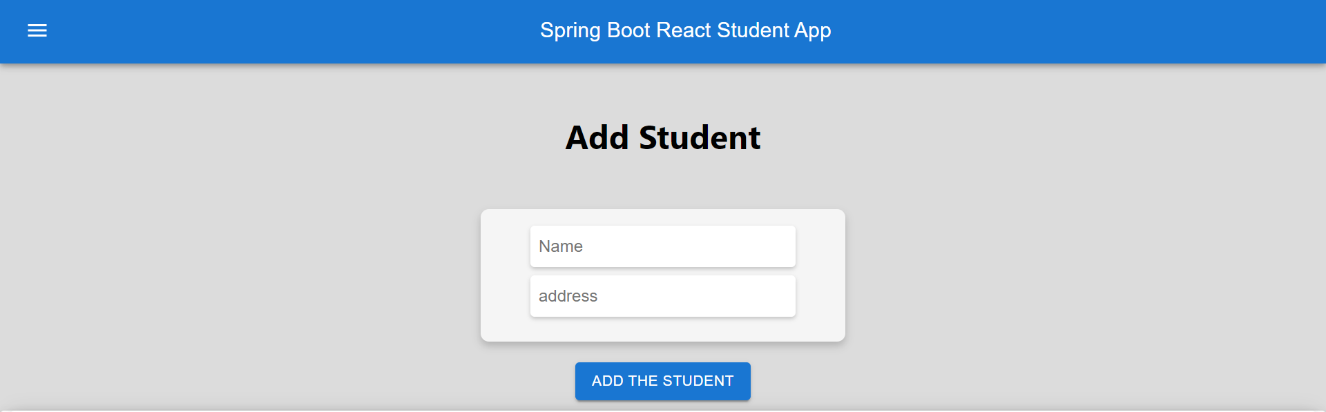Click the Name input field
Screen dimensions: 1326x412
pyautogui.click(x=662, y=246)
